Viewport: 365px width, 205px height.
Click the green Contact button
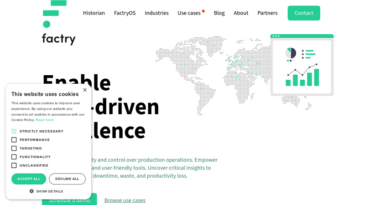click(304, 13)
